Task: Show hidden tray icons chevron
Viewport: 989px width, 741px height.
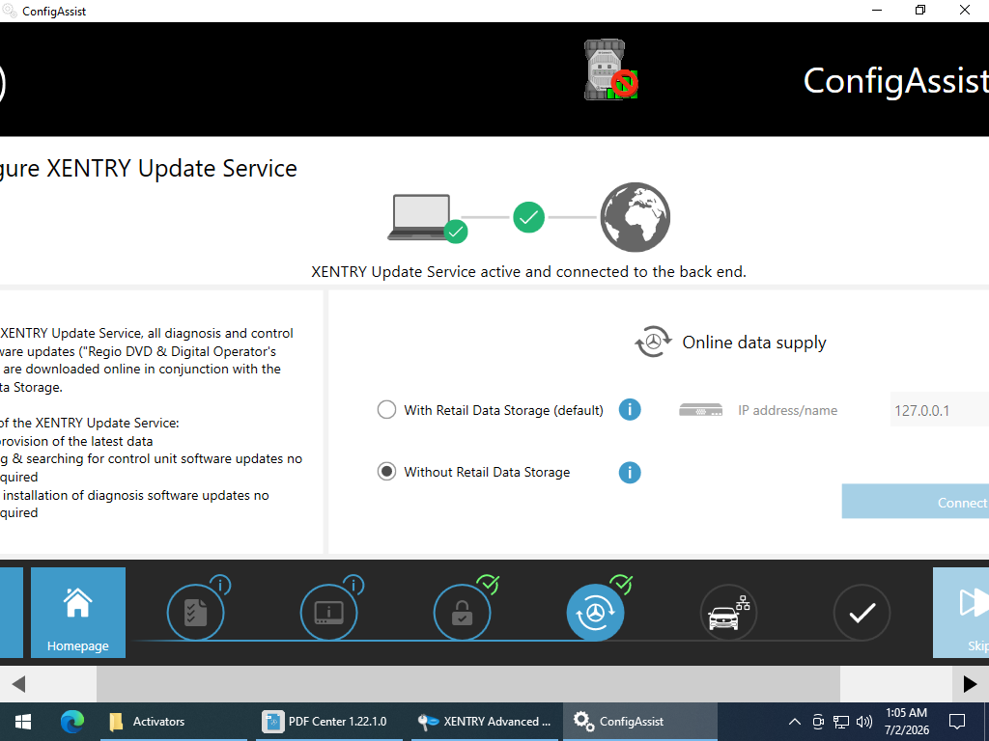Action: pos(795,722)
